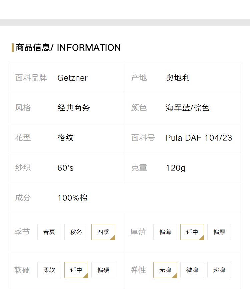The height and width of the screenshot is (289, 250).
Task: Click the weight value 120g
Action: tap(176, 168)
